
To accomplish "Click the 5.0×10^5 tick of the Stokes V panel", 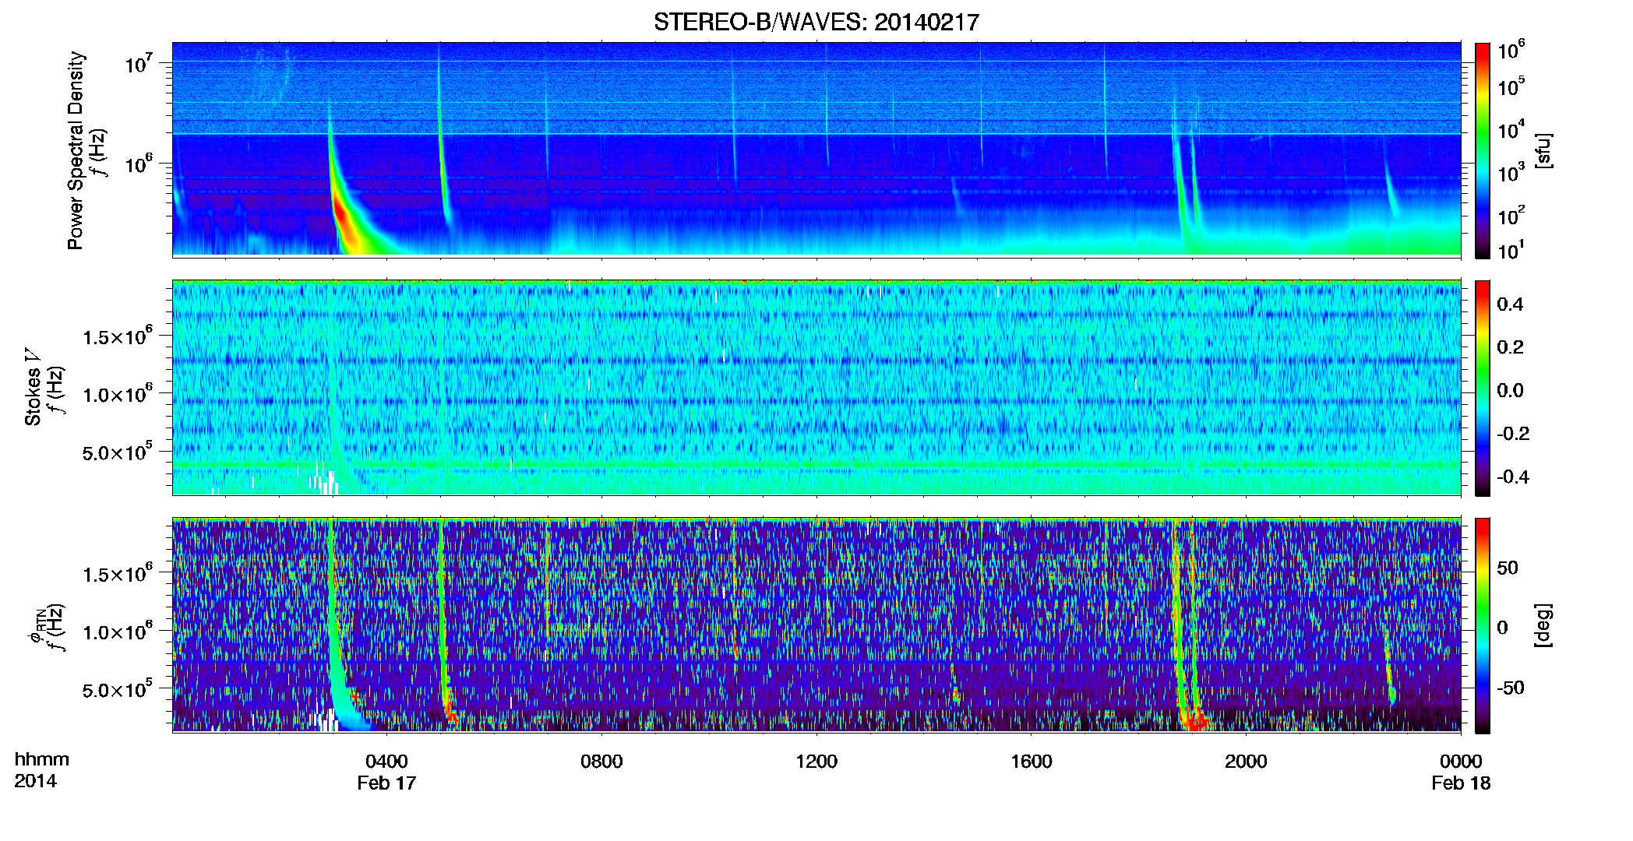I will coord(118,452).
